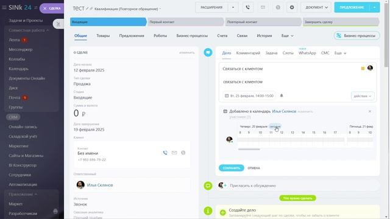Image resolution: width=390 pixels, height=219 pixels.
Task: Click calendar icon next to Добавлено в календарь
Action: pos(225,111)
